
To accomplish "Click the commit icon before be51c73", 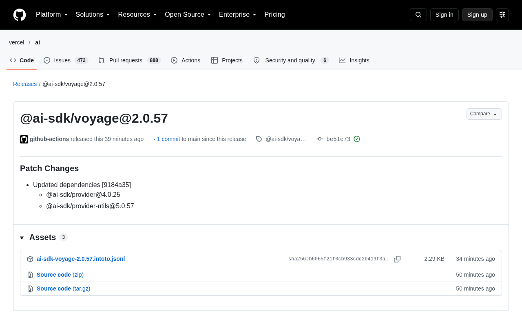I will coord(320,139).
